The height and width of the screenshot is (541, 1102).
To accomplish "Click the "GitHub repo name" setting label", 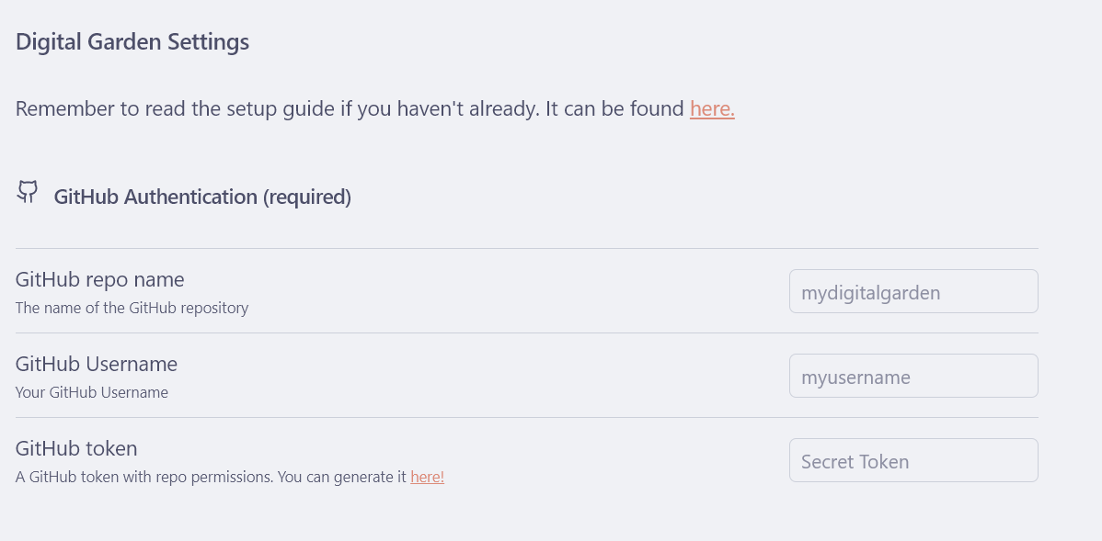I will coord(99,279).
